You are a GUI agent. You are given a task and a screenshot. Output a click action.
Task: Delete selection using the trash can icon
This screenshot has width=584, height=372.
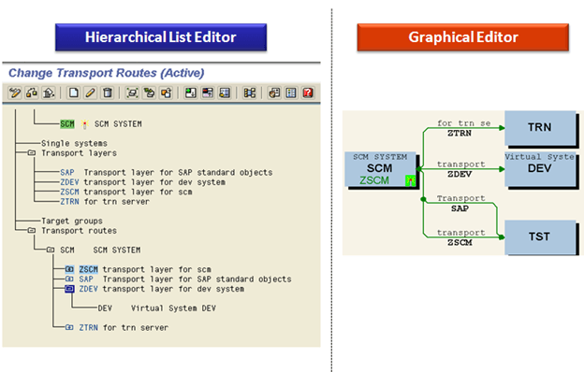click(108, 93)
